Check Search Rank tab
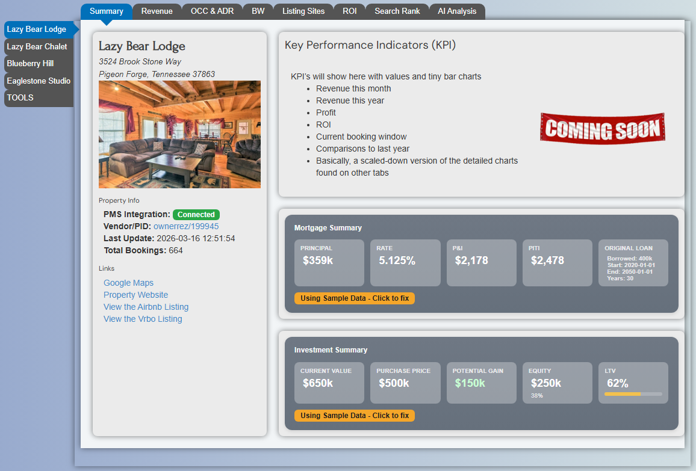The image size is (696, 471). tap(397, 11)
